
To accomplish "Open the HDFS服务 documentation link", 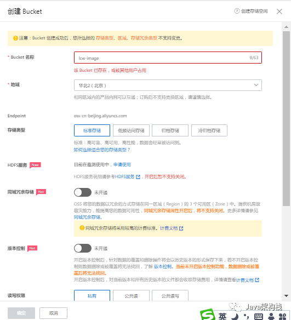I will pos(125,176).
